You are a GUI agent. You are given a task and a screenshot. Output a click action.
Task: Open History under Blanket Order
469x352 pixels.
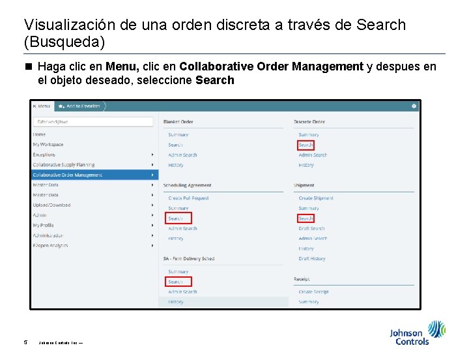click(x=176, y=165)
